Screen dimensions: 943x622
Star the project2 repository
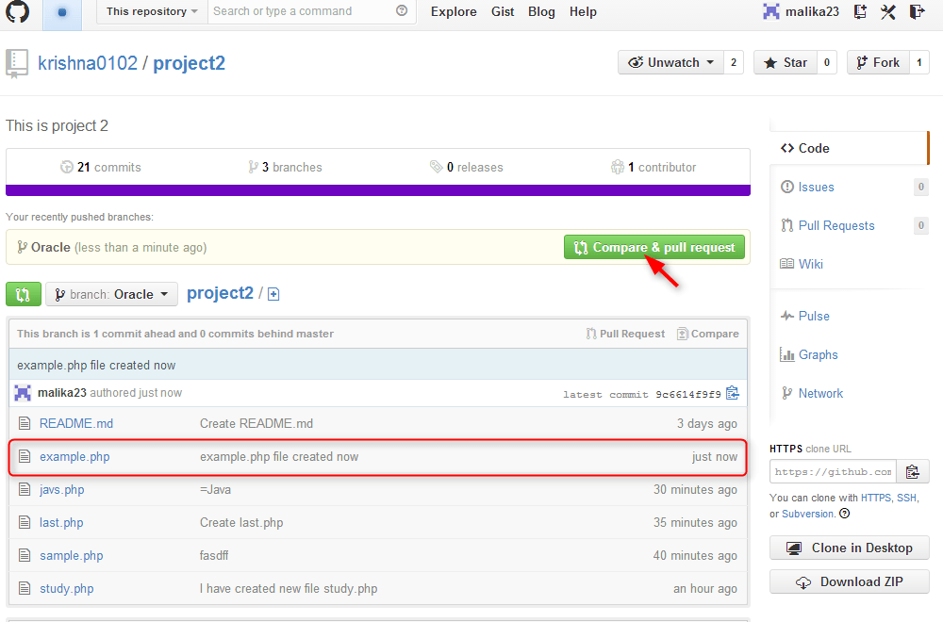point(786,62)
